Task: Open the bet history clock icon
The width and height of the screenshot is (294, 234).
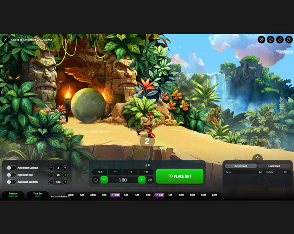Action: tap(280, 39)
